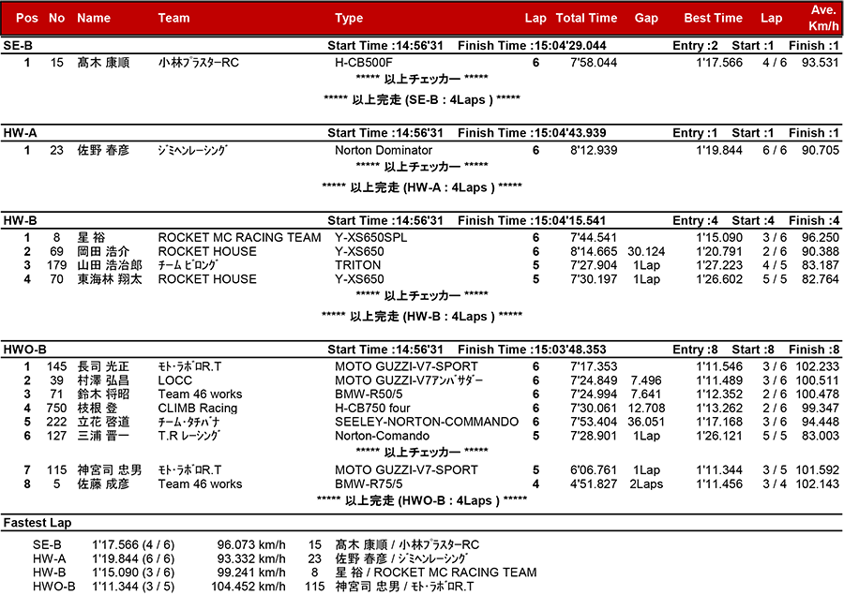Select the 'HW-B' class heading

point(20,220)
